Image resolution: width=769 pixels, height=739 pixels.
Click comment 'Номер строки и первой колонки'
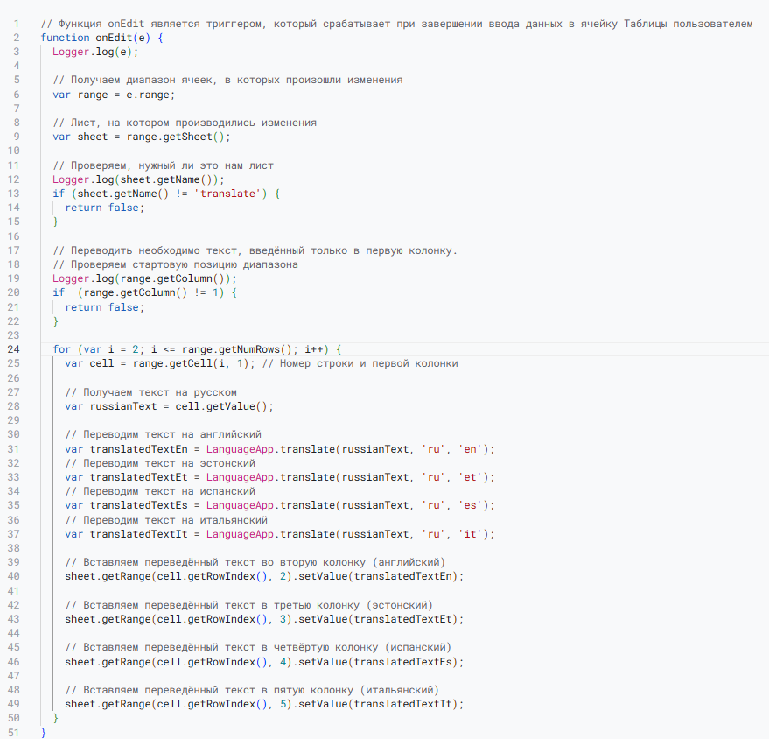pos(369,363)
